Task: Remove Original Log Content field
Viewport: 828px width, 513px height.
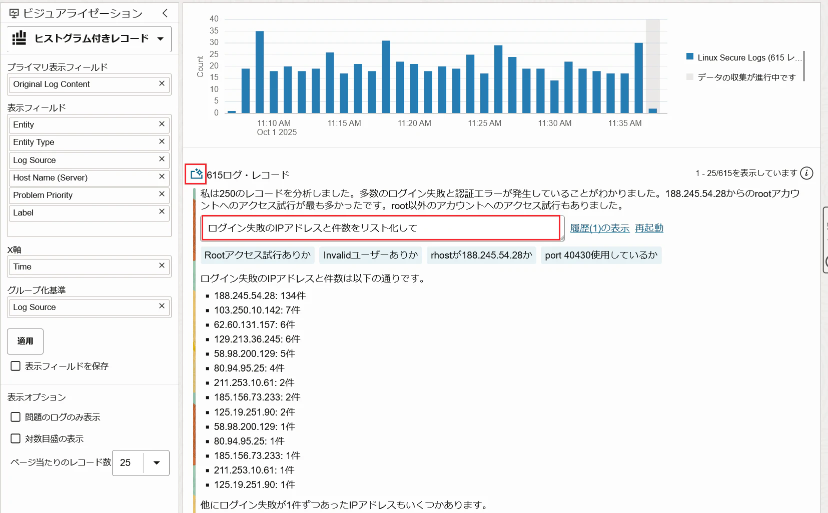Action: [x=162, y=83]
